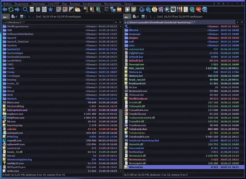Click the detailed list view icon
The height and width of the screenshot is (179, 246).
[44, 10]
